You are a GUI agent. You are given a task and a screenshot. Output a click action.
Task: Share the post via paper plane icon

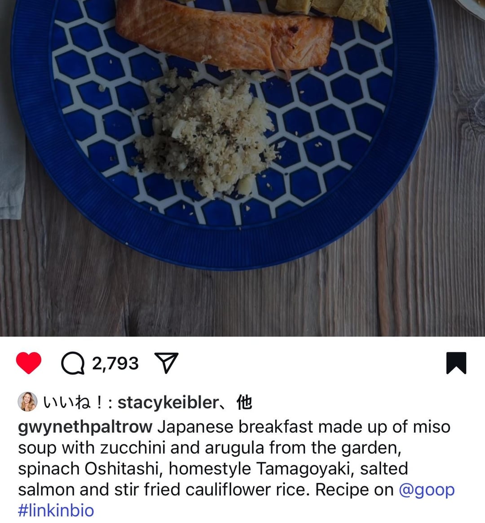[166, 363]
